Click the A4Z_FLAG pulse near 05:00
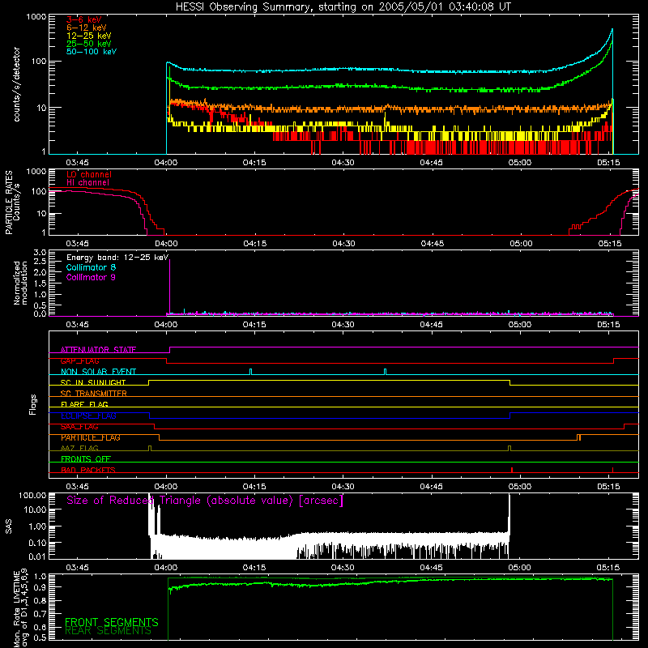648x648 pixels. [509, 448]
